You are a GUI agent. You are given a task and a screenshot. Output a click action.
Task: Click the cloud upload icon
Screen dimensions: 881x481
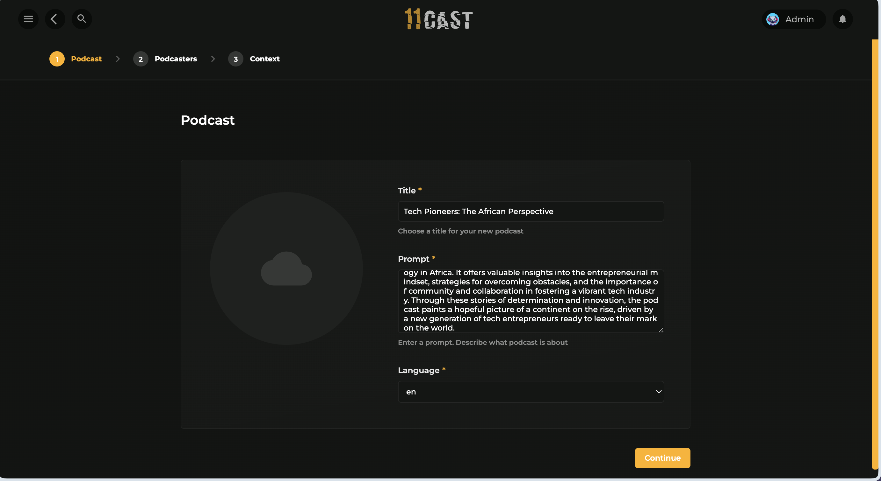(x=286, y=269)
